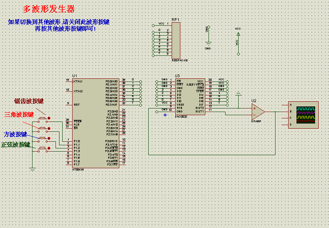329x228 pixels.
Task: Select the ground symbol below the push buttons
Action: point(33,169)
